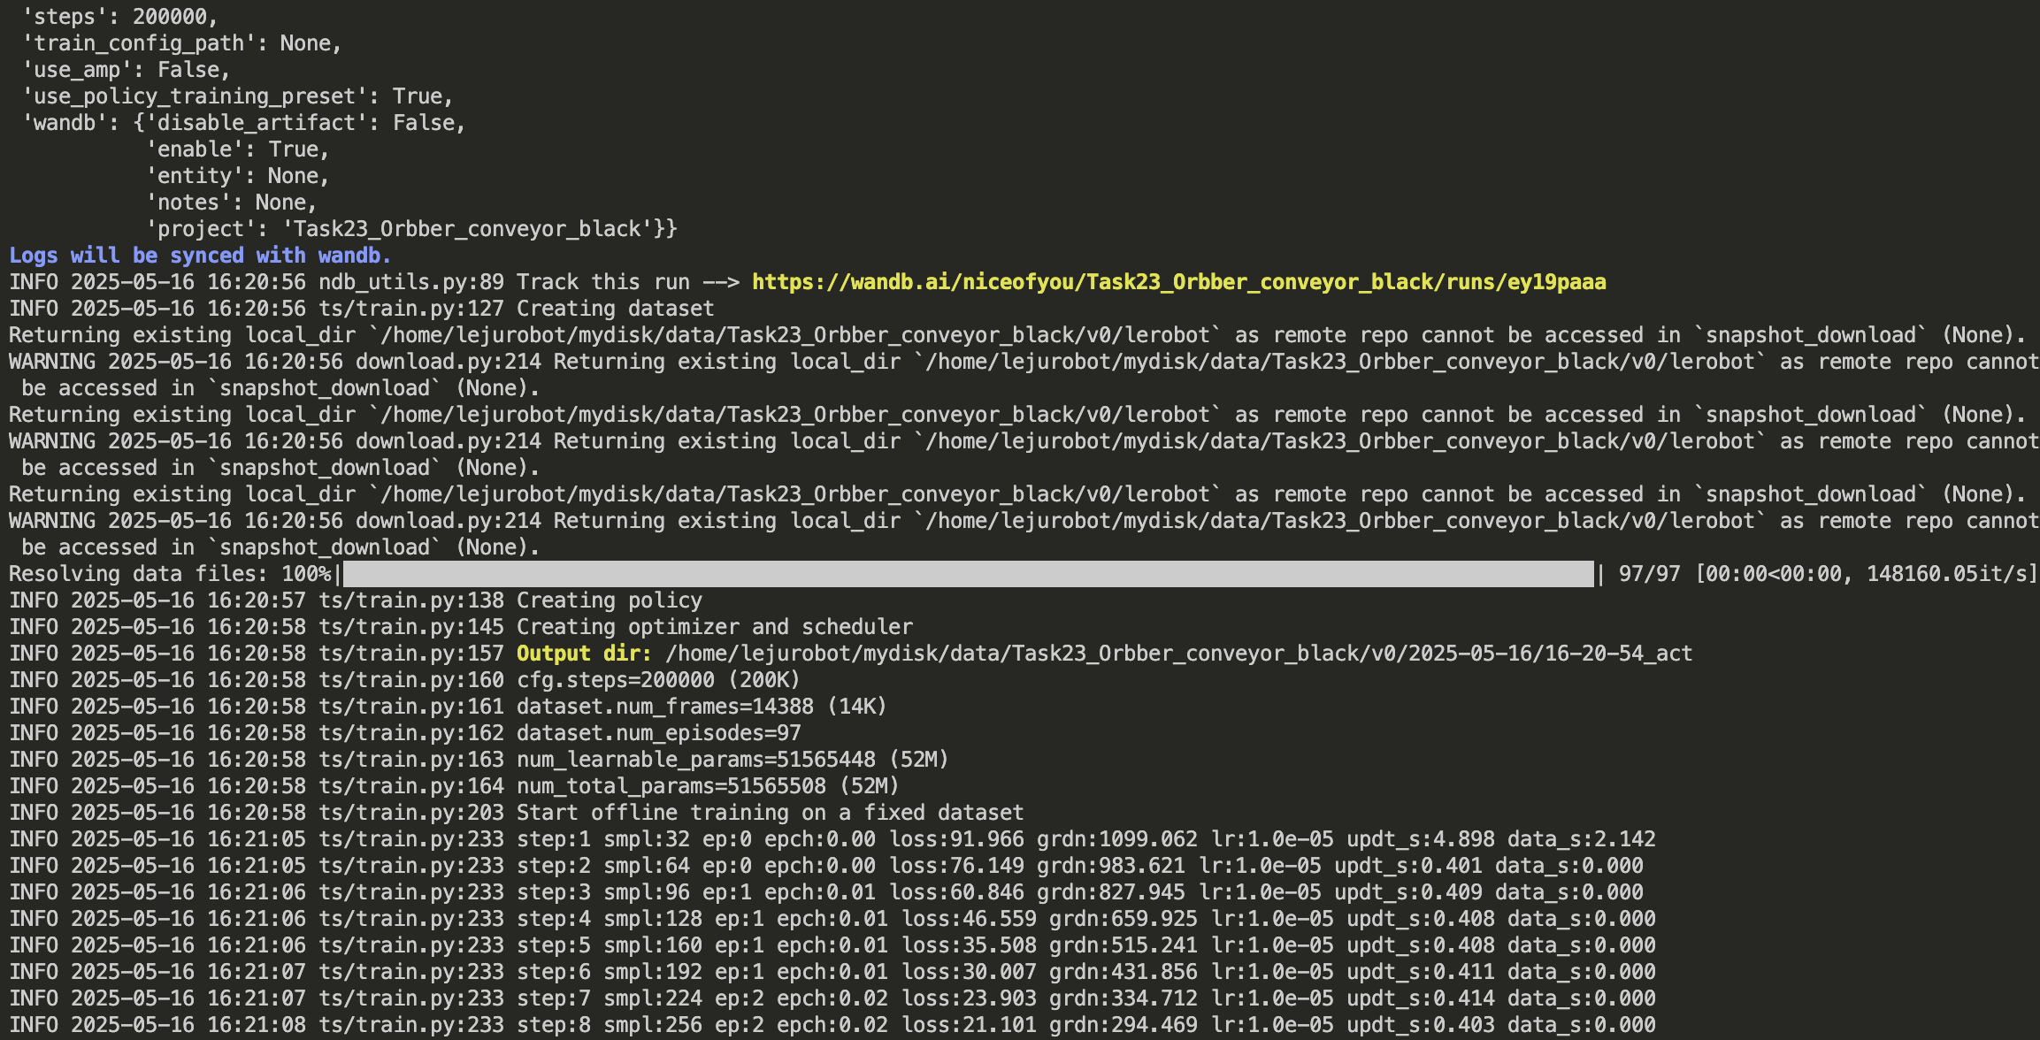Click the Resolving data files progress bar
The height and width of the screenshot is (1040, 2040).
click(968, 574)
